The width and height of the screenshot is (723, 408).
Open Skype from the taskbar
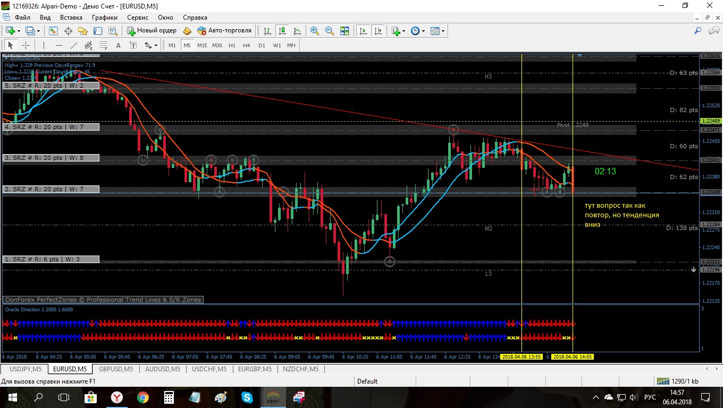click(247, 397)
